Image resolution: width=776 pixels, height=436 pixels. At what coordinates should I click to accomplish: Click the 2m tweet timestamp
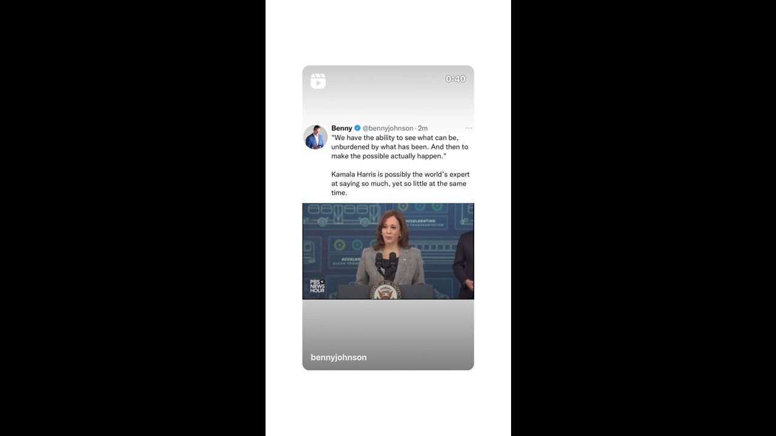click(423, 128)
